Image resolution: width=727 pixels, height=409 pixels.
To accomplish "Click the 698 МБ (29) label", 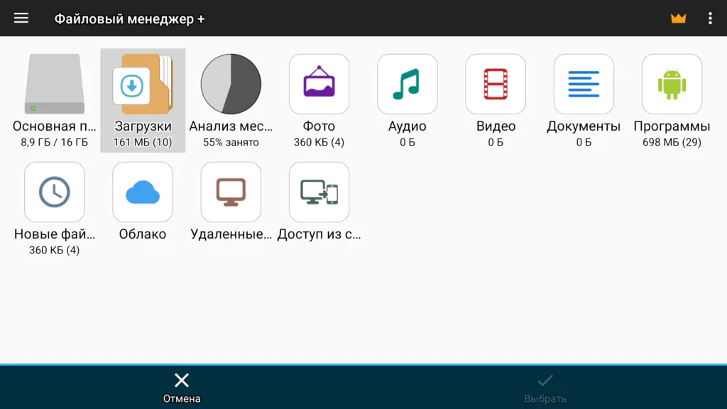I will click(x=672, y=142).
